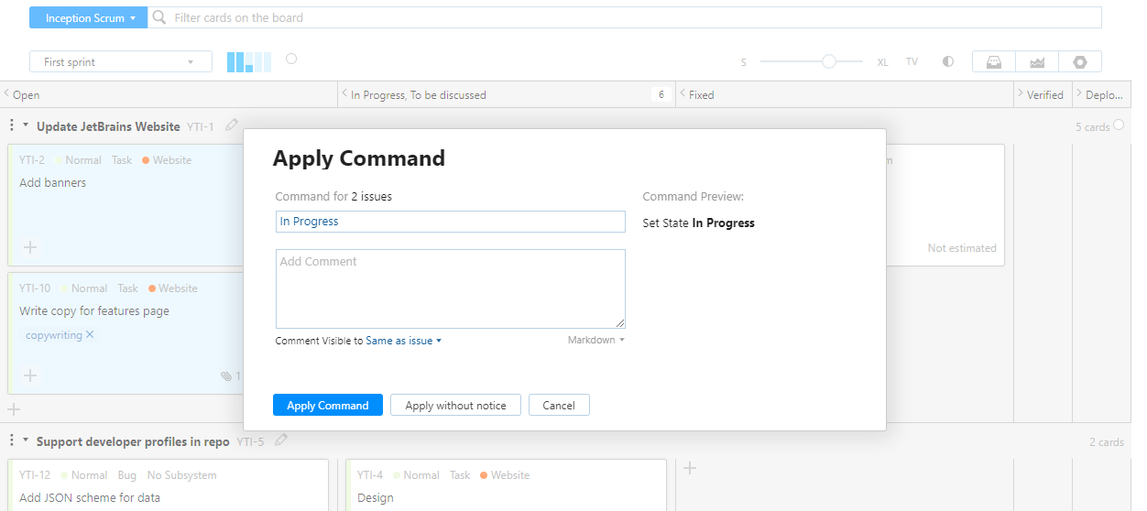The width and height of the screenshot is (1147, 511).
Task: Adjust the card size slider handle
Action: point(829,61)
